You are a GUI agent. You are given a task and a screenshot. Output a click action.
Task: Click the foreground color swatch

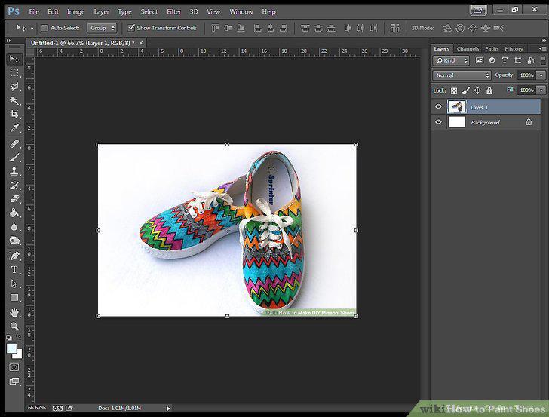point(11,348)
